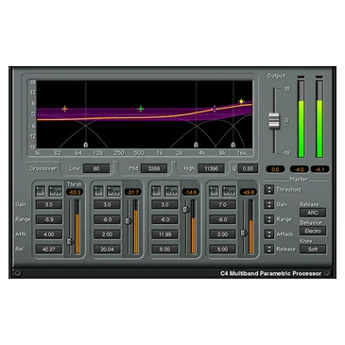
Task: Click the right channel clip indicator above meter
Action: [319, 77]
